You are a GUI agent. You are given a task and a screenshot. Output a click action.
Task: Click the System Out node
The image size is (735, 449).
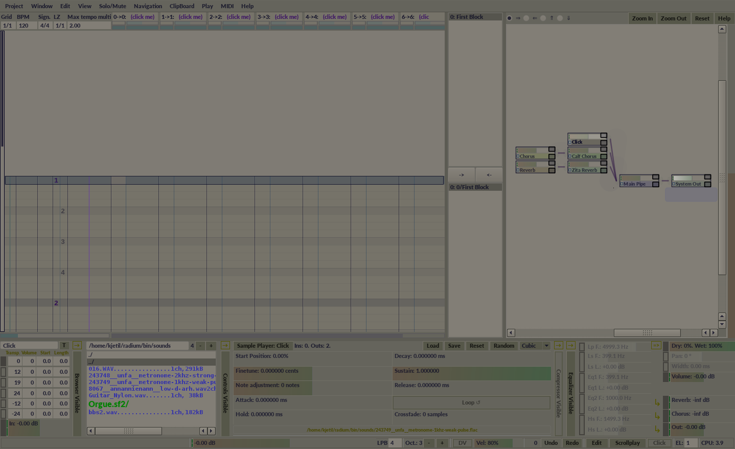(687, 184)
